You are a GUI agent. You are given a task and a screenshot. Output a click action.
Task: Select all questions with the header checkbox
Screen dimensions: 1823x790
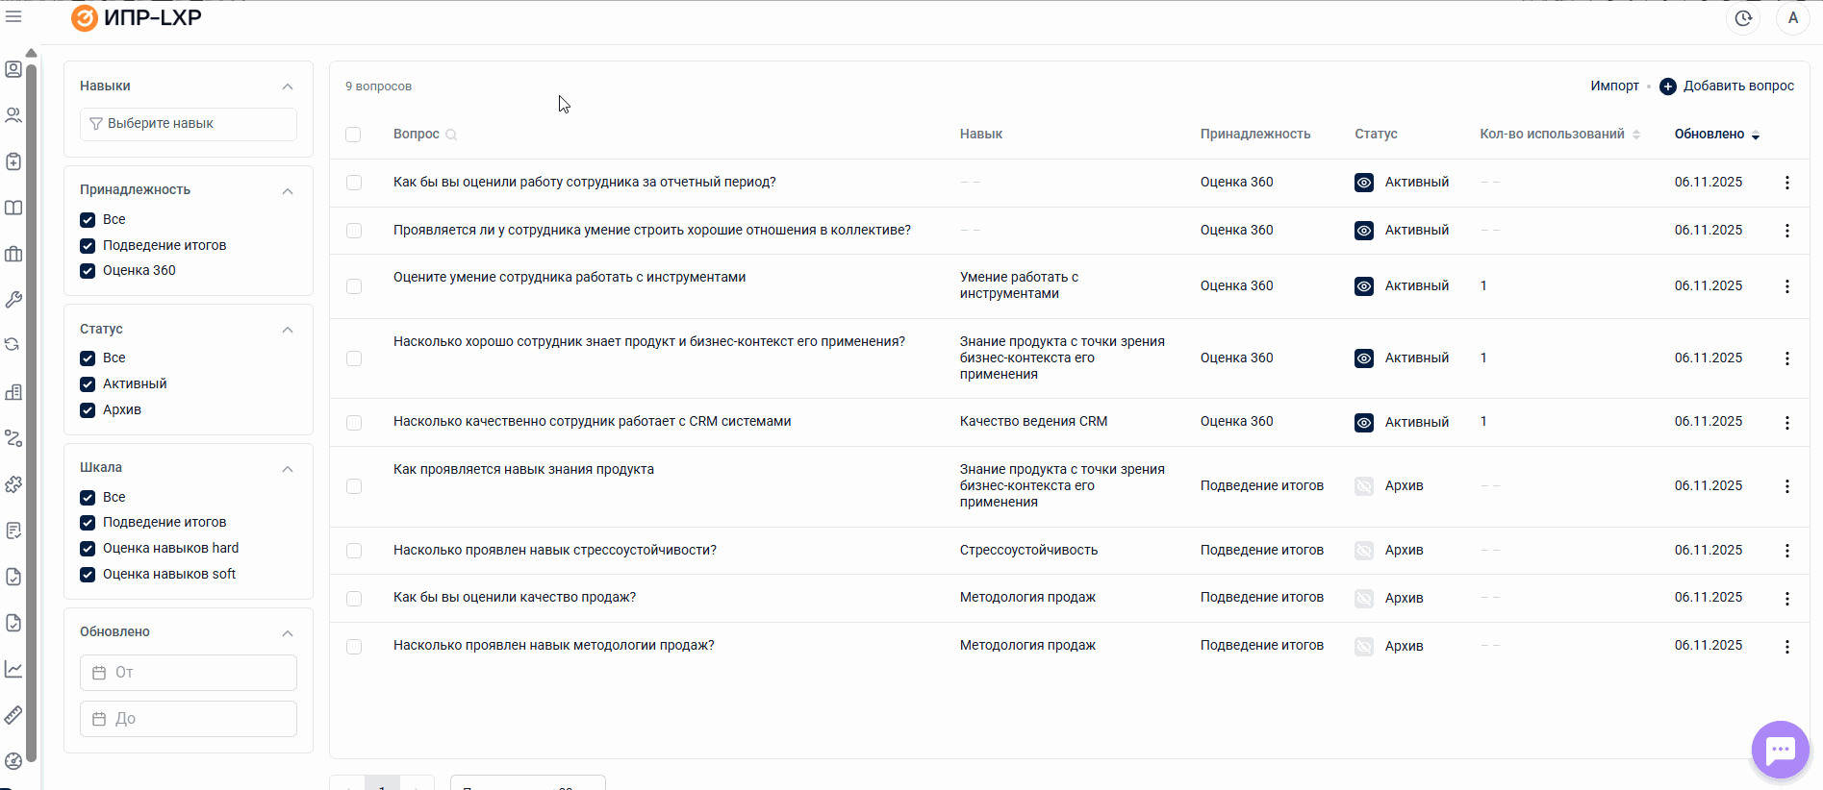(x=353, y=135)
